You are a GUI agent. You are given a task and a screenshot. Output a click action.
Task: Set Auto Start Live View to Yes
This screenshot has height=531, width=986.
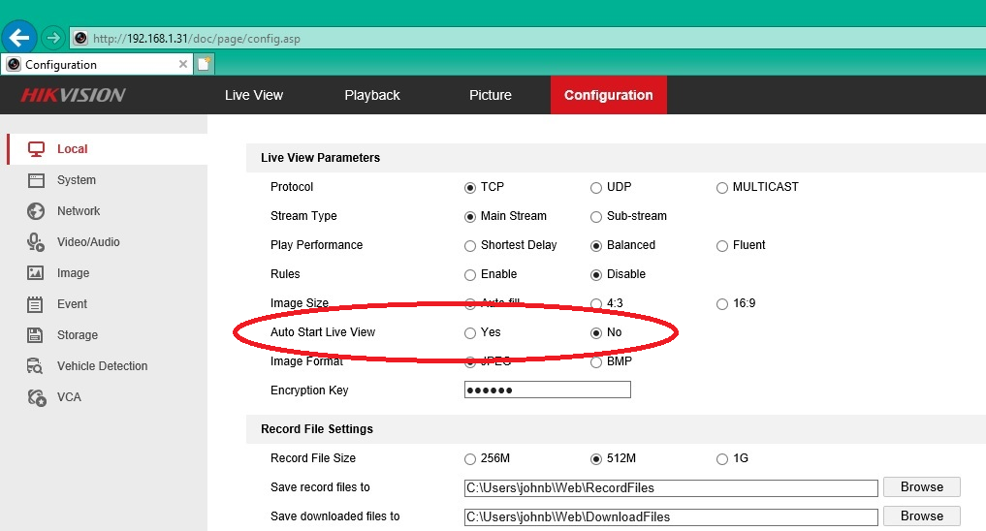click(470, 332)
